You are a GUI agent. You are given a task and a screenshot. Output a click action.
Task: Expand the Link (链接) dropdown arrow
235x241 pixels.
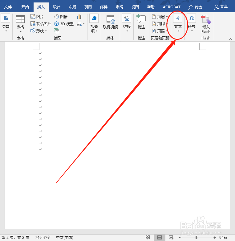coord(127,31)
